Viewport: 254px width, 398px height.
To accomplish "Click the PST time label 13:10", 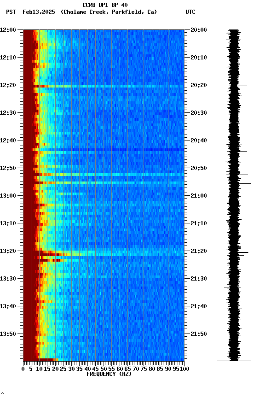I will tap(8, 223).
